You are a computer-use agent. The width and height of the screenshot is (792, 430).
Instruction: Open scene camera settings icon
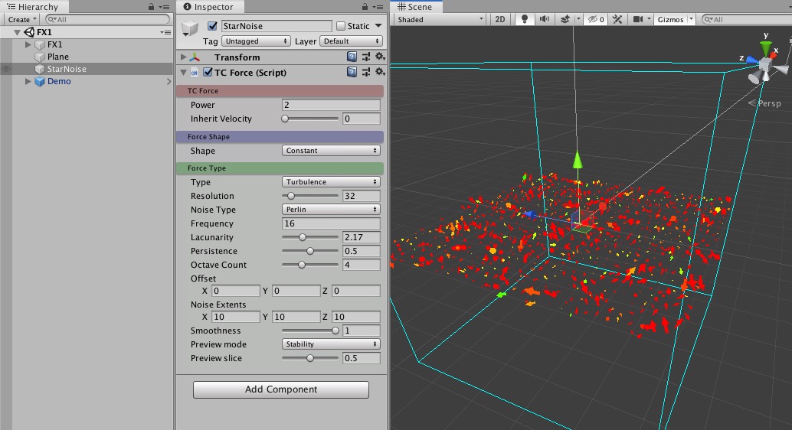638,19
